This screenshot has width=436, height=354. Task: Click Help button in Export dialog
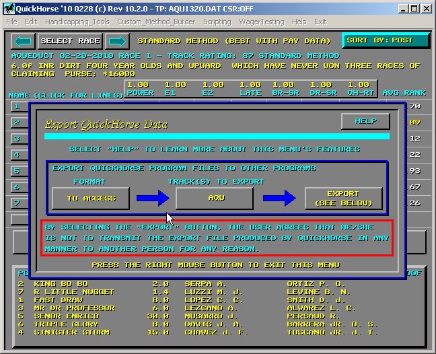(x=365, y=121)
